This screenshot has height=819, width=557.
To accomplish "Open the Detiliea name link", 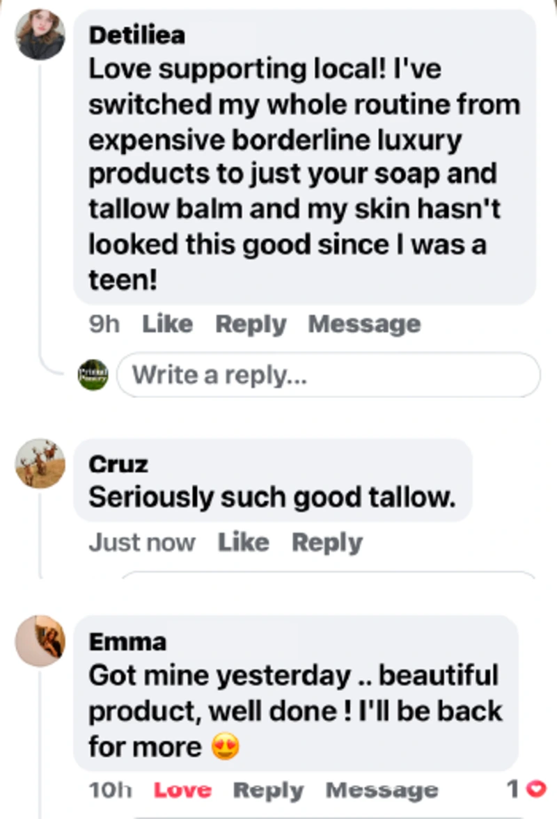I will pyautogui.click(x=137, y=35).
